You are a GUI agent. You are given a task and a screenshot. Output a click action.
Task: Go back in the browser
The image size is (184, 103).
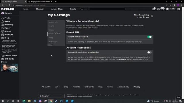coord(3,5)
